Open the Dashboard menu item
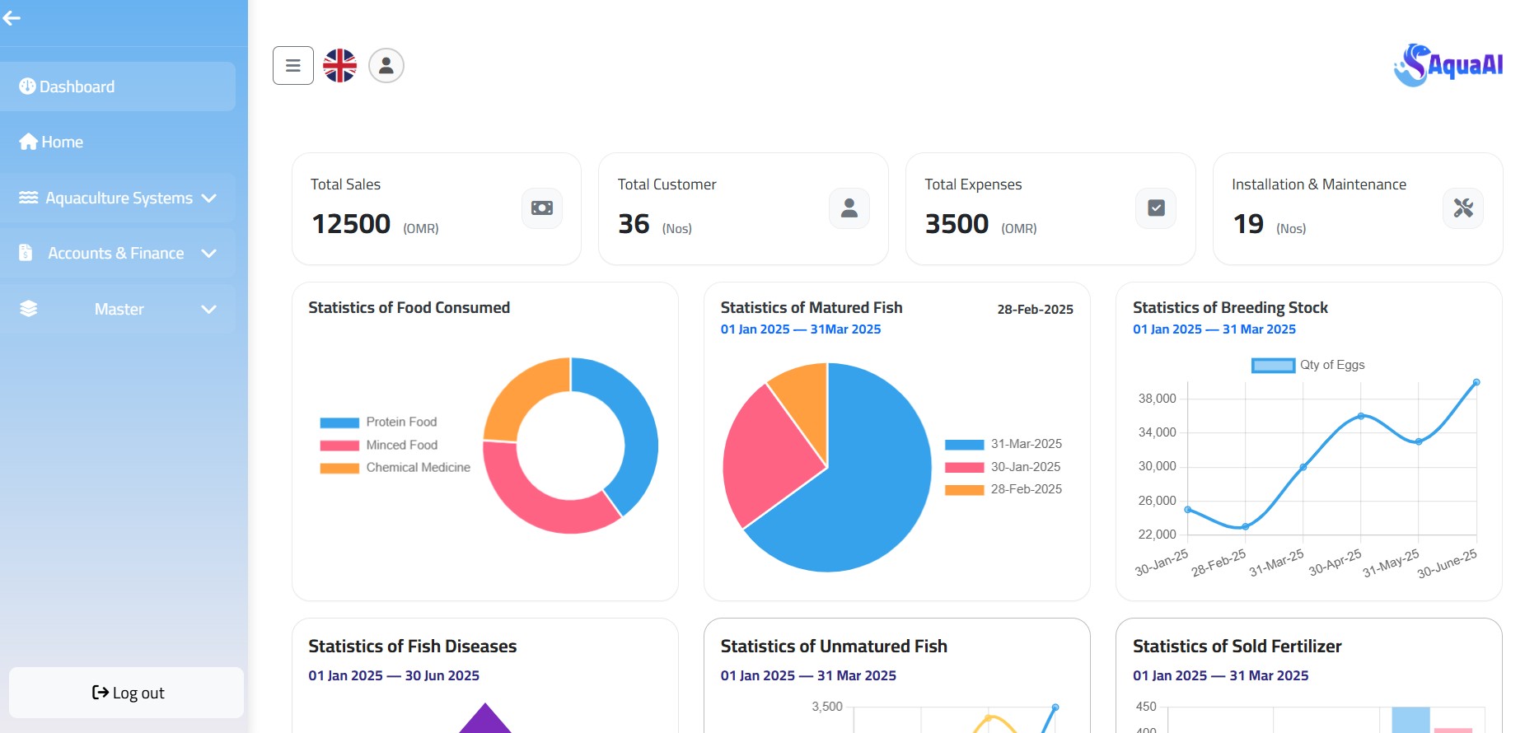 point(77,87)
